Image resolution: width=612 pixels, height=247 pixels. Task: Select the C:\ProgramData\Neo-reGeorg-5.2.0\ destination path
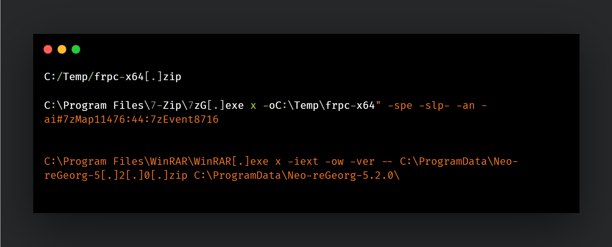click(x=297, y=175)
